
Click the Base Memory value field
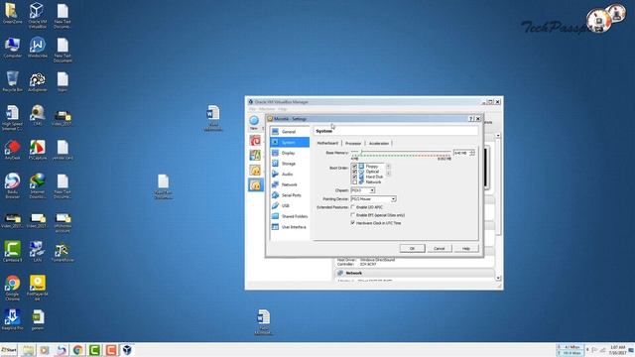coord(461,153)
